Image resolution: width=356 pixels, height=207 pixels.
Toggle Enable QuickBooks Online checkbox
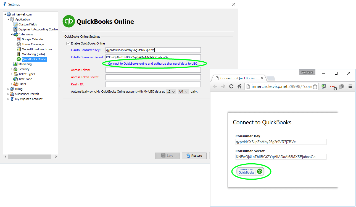(68, 43)
